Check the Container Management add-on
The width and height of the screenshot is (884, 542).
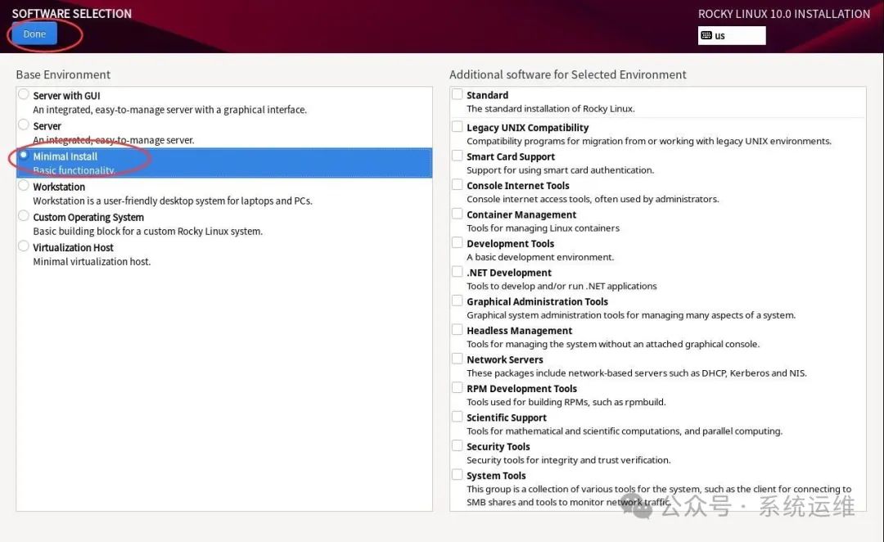pos(458,214)
